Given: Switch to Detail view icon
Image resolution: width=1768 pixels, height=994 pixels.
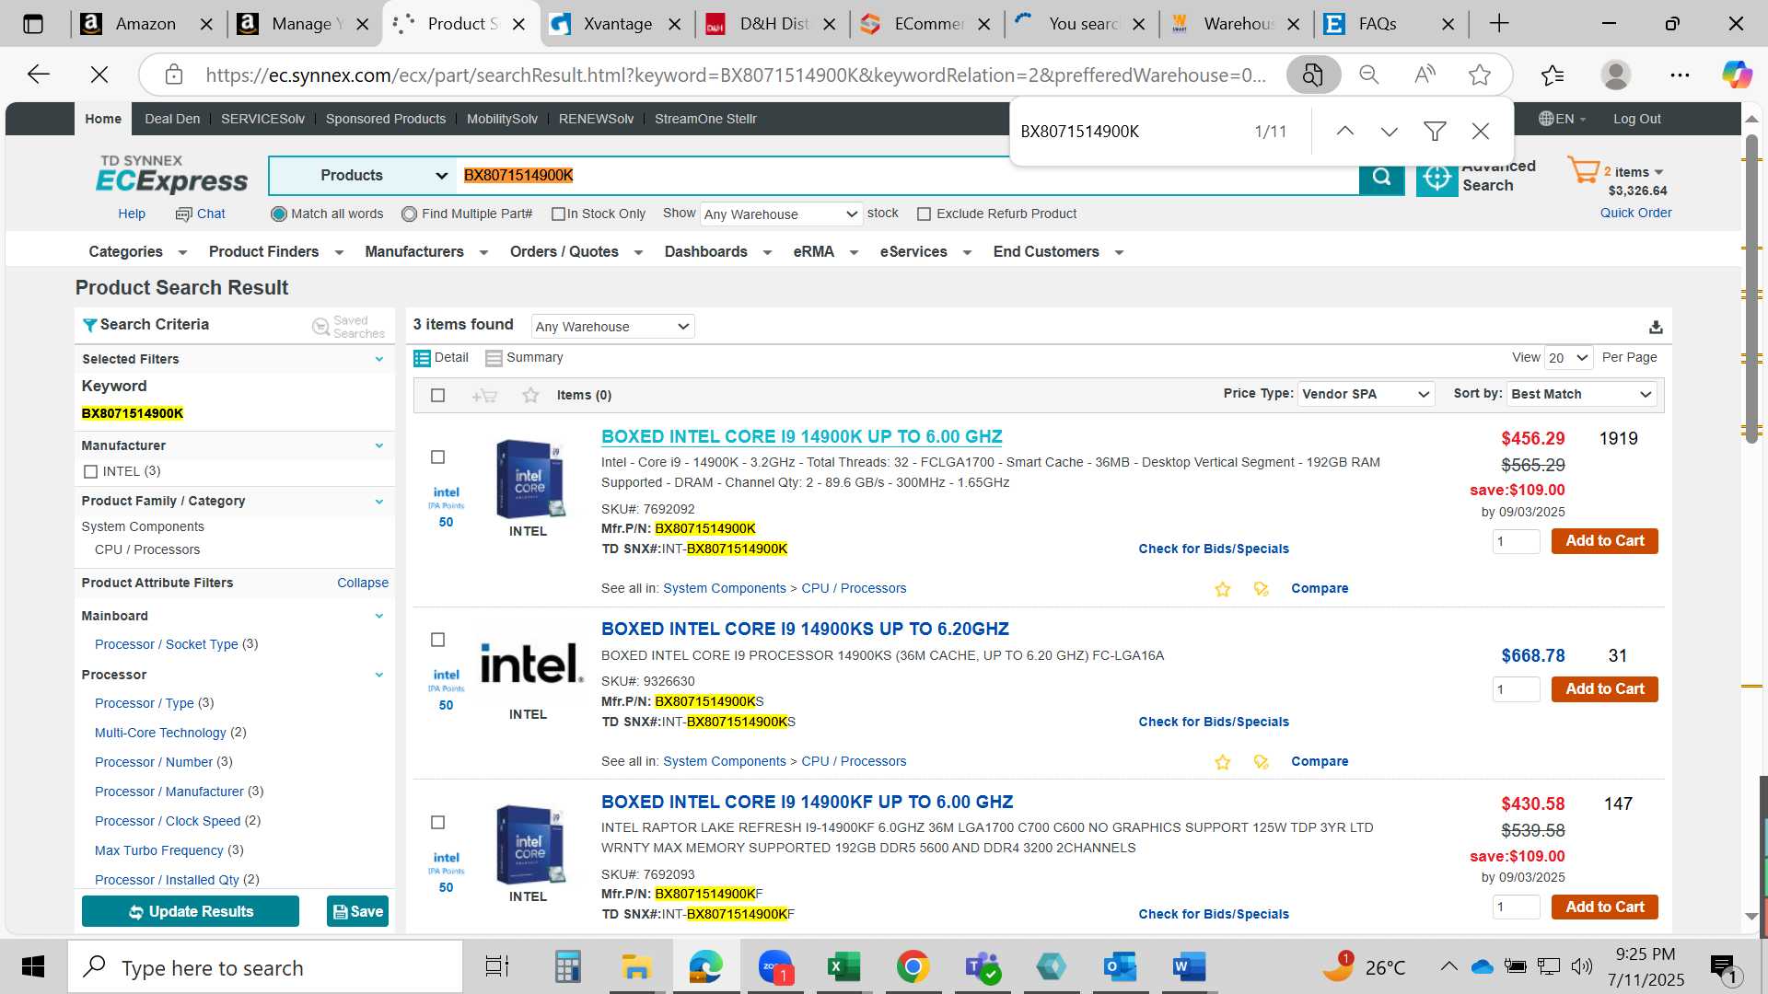Looking at the screenshot, I should (422, 358).
